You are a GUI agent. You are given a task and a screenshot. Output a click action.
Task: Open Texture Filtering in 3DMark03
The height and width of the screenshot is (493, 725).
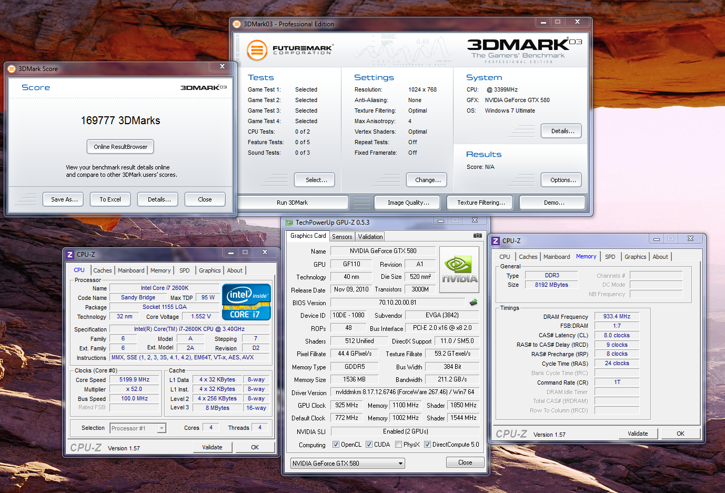point(481,203)
